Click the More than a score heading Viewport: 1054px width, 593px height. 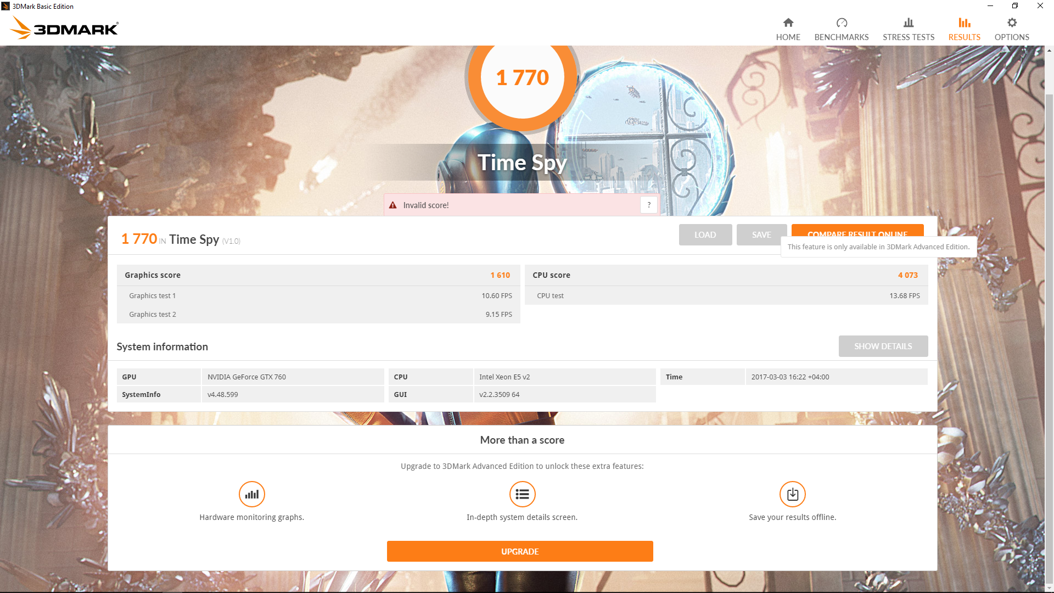point(522,440)
